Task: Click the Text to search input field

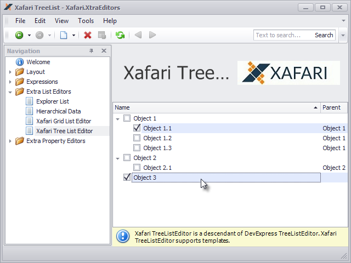Action: click(283, 35)
